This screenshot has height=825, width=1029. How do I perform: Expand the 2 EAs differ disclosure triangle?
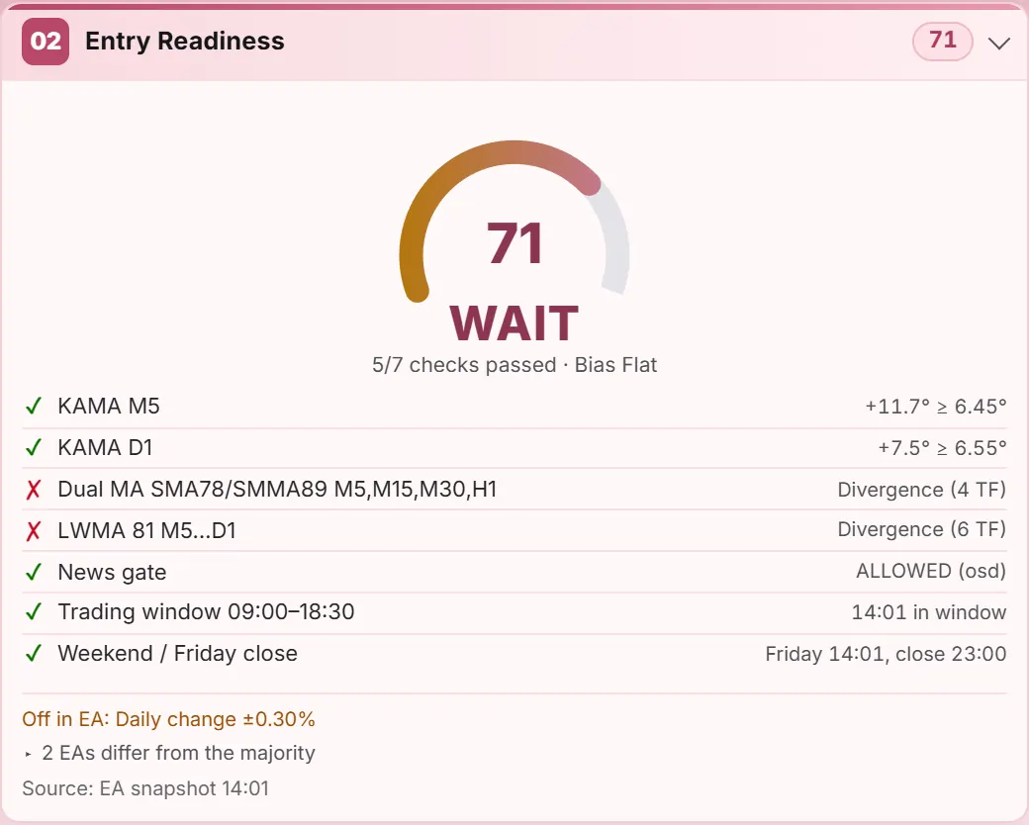click(29, 754)
